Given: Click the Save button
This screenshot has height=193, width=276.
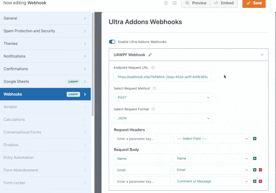Looking at the screenshot, I should click(254, 3).
